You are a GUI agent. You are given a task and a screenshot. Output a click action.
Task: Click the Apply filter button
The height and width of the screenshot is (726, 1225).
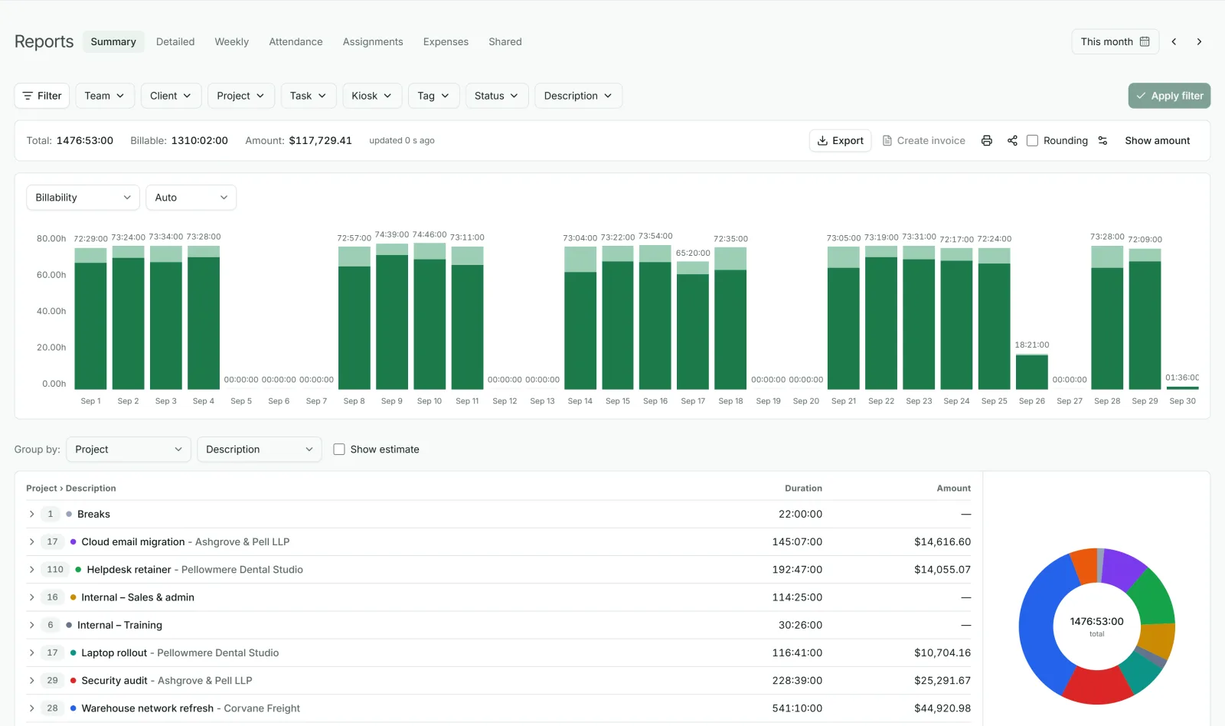pos(1169,96)
